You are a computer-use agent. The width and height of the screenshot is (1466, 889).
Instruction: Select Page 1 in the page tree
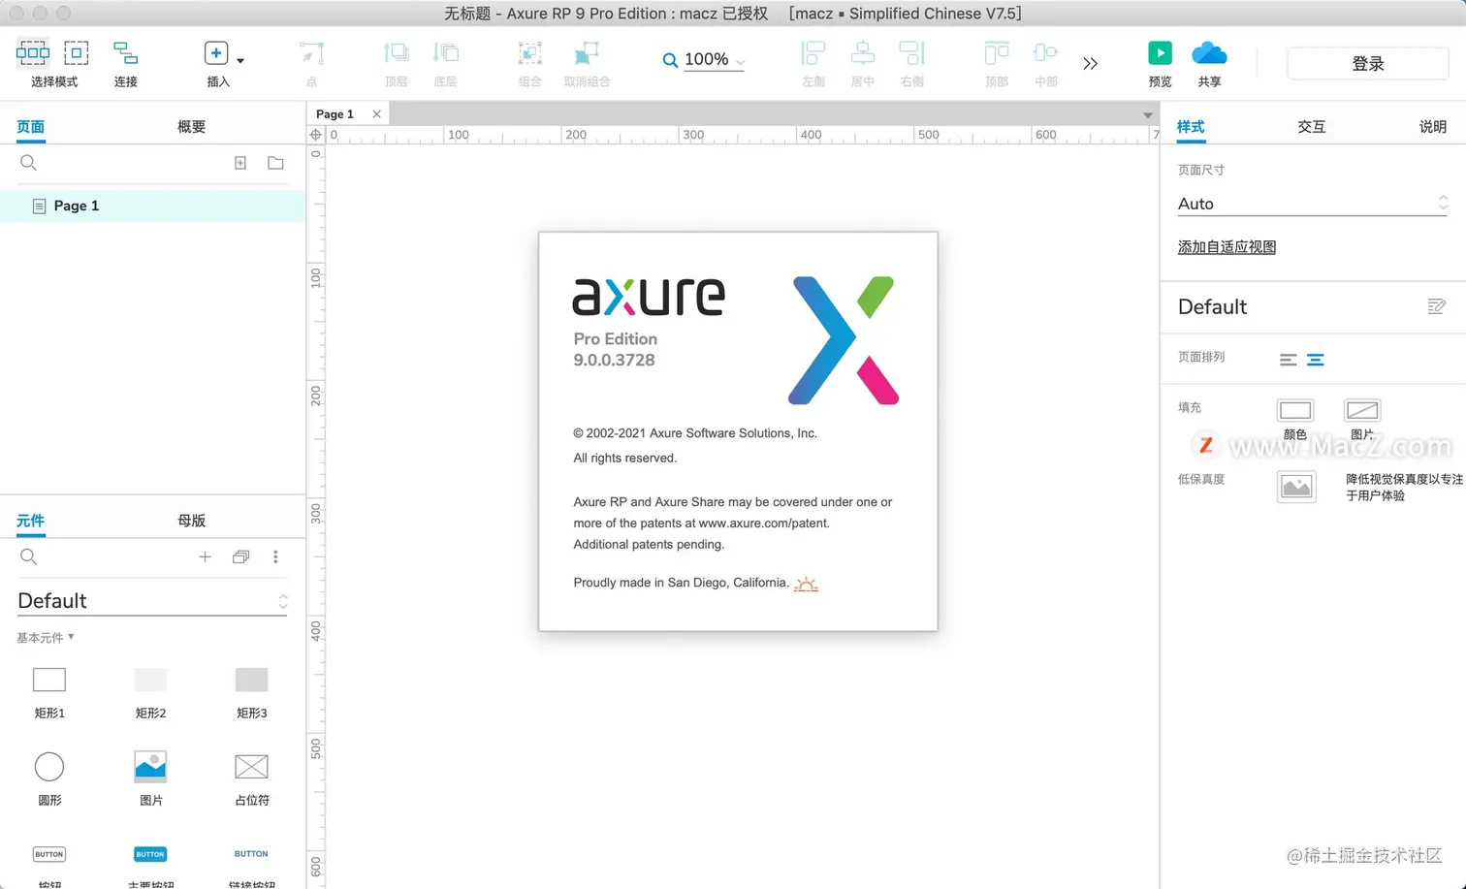[152, 206]
